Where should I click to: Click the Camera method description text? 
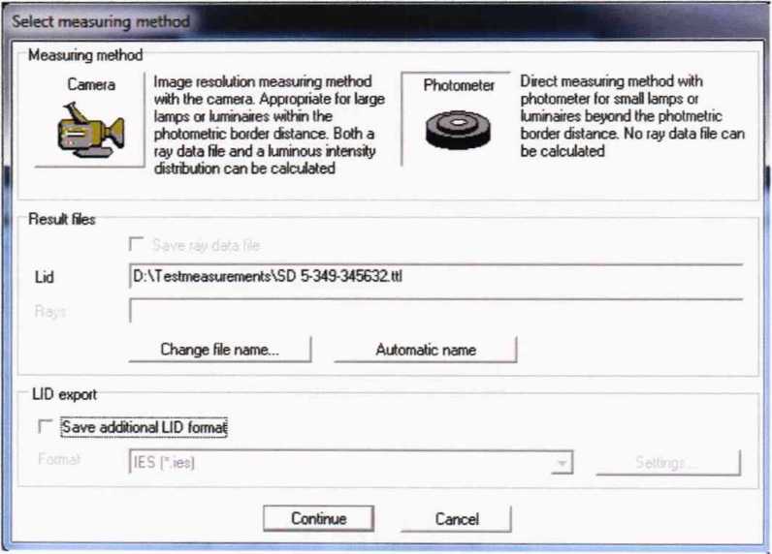[x=269, y=125]
